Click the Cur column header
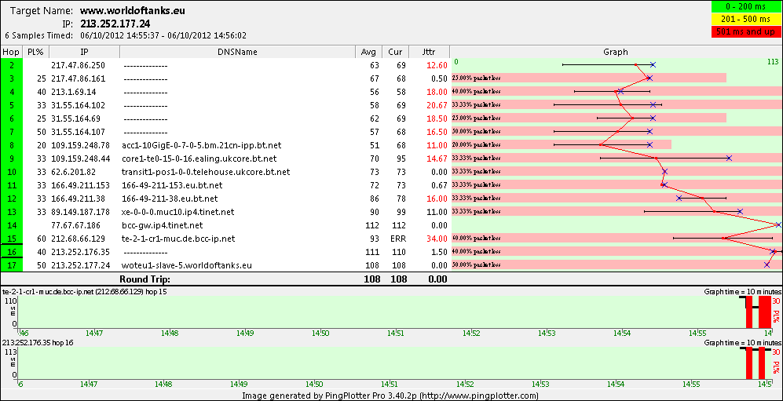The image size is (783, 401). pyautogui.click(x=395, y=52)
